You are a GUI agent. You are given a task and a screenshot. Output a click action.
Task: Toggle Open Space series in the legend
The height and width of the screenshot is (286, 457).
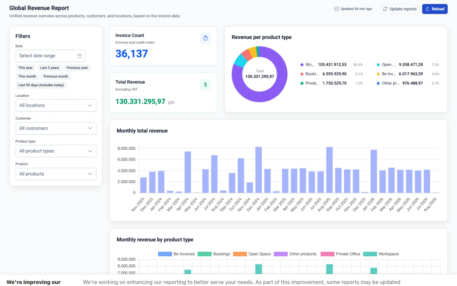click(x=252, y=254)
